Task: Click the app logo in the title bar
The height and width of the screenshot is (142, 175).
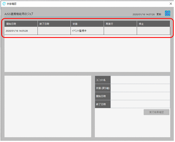Action: [4, 4]
